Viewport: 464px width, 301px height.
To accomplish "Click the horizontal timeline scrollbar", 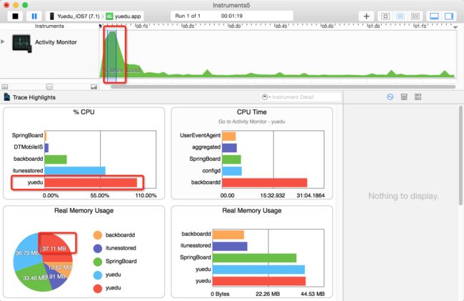I will coord(283,87).
